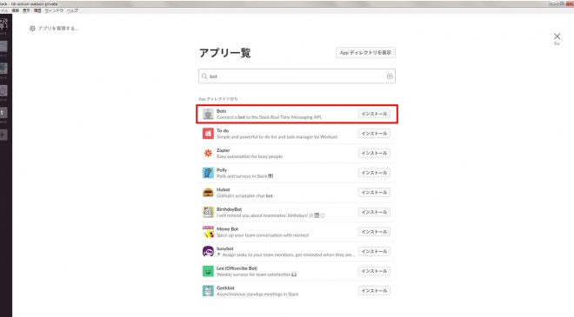Click 'Asynchronous standup meetings in Slack' description
The height and width of the screenshot is (317, 574).
(257, 294)
